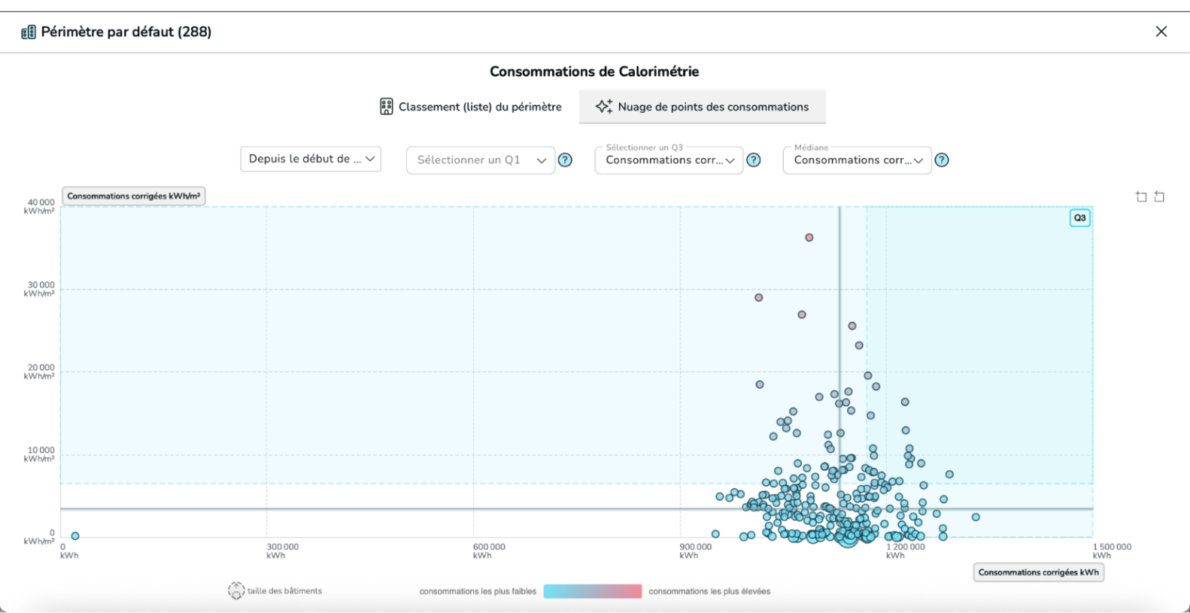This screenshot has width=1190, height=613.
Task: Click the 'Consommations corrigées kWh' x-axis label
Action: click(x=1038, y=572)
